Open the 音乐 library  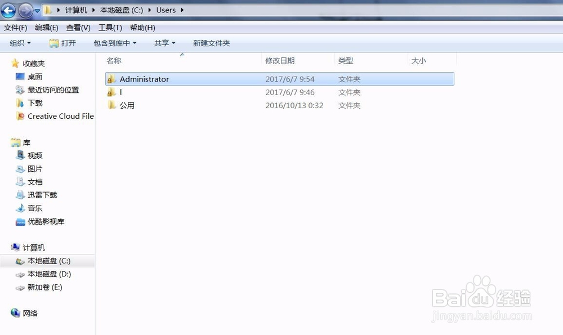click(x=29, y=208)
